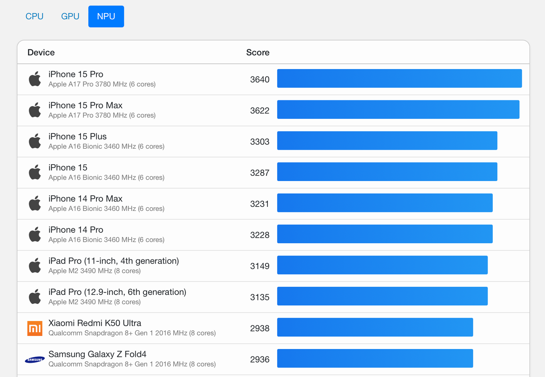The image size is (545, 377).
Task: Click Apple logo beside iPad Pro 12.9-inch
Action: point(35,297)
